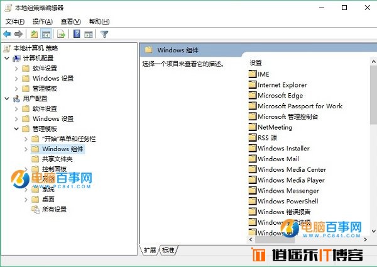Open the 文件(F) menu
Image resolution: width=377 pixels, height=267 pixels.
coord(15,21)
